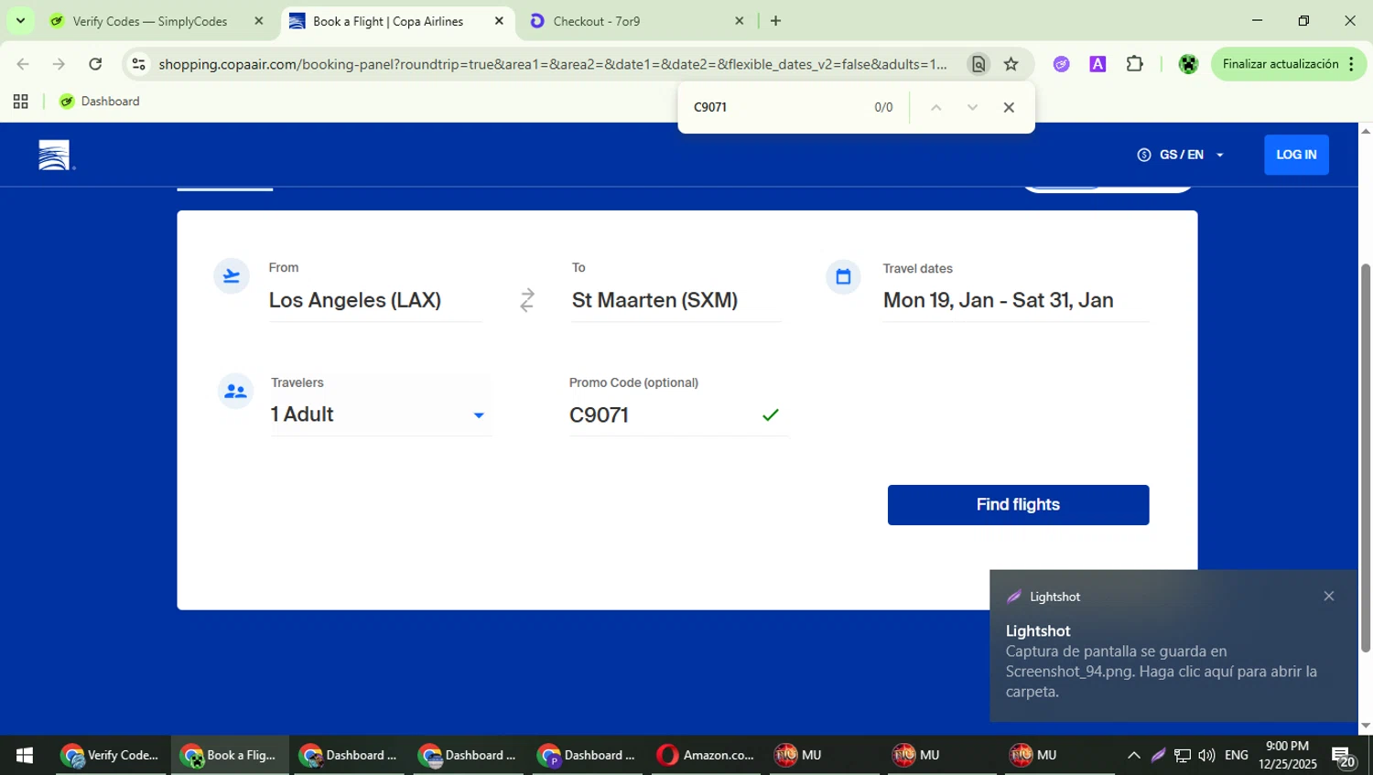The image size is (1373, 775).
Task: Open the volume control in system tray
Action: point(1206,755)
